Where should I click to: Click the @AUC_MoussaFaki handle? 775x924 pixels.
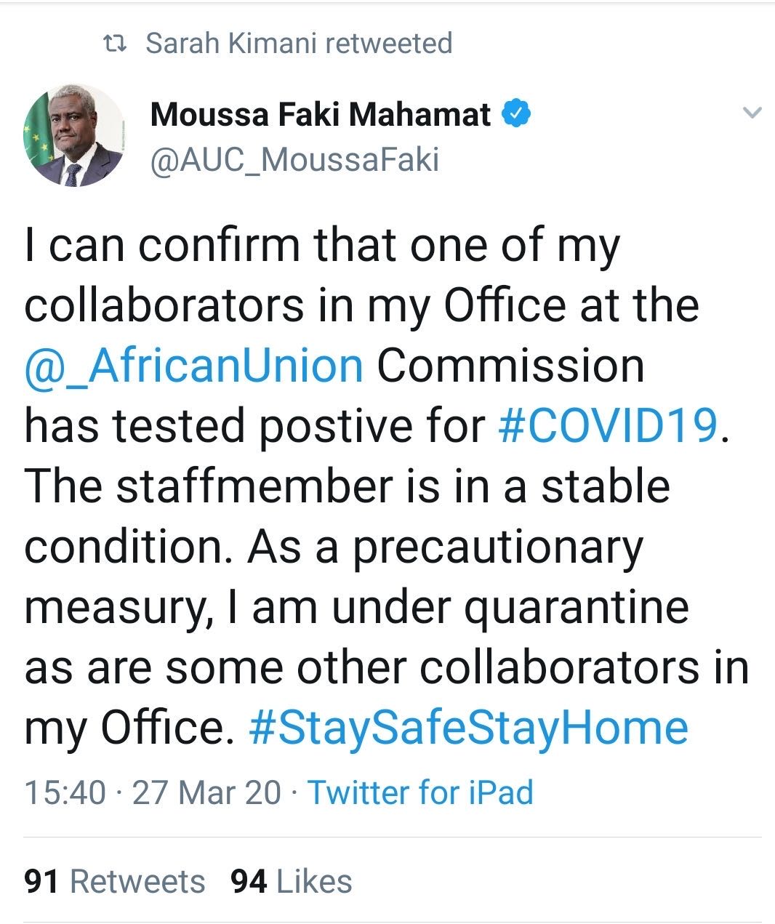(294, 160)
